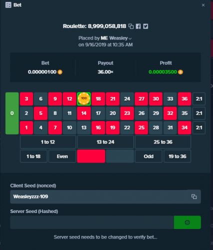The width and height of the screenshot is (213, 250).
Task: Select roulette number 4
Action: pos(41,127)
